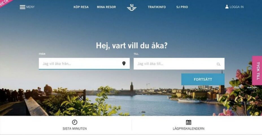Click the calendar icon above Lågpriskalendern
The image size is (262, 135).
[189, 122]
